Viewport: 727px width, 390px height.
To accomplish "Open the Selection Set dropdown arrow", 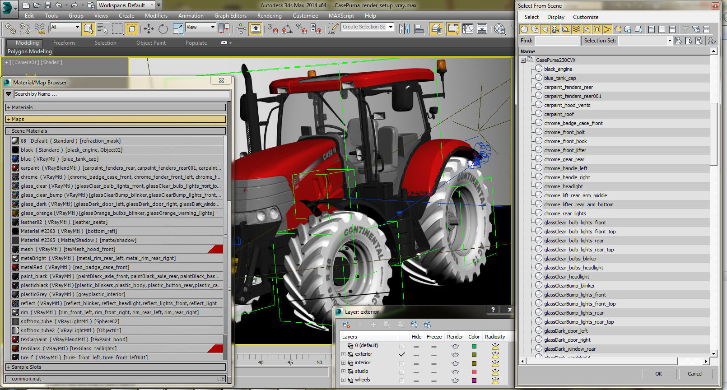I will tap(669, 41).
